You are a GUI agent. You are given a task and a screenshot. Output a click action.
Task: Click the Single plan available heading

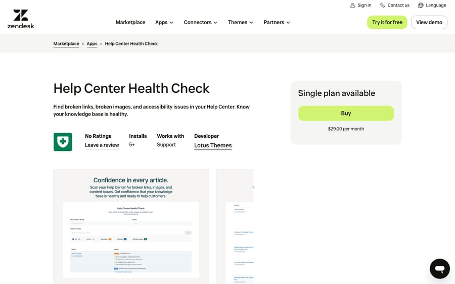[x=337, y=93]
